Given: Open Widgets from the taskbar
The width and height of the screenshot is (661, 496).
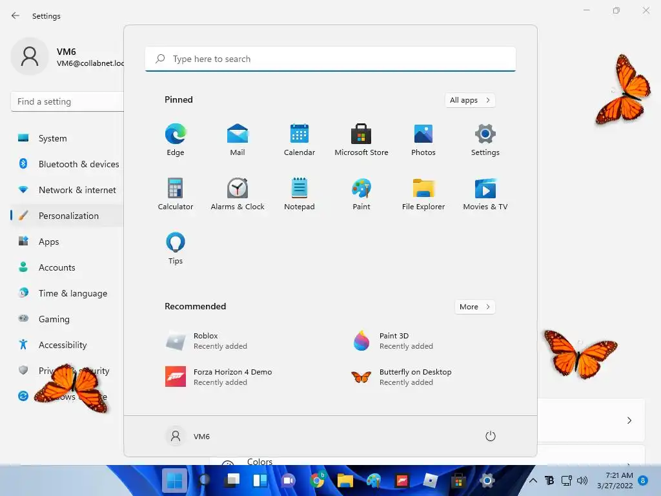Looking at the screenshot, I should [x=260, y=480].
